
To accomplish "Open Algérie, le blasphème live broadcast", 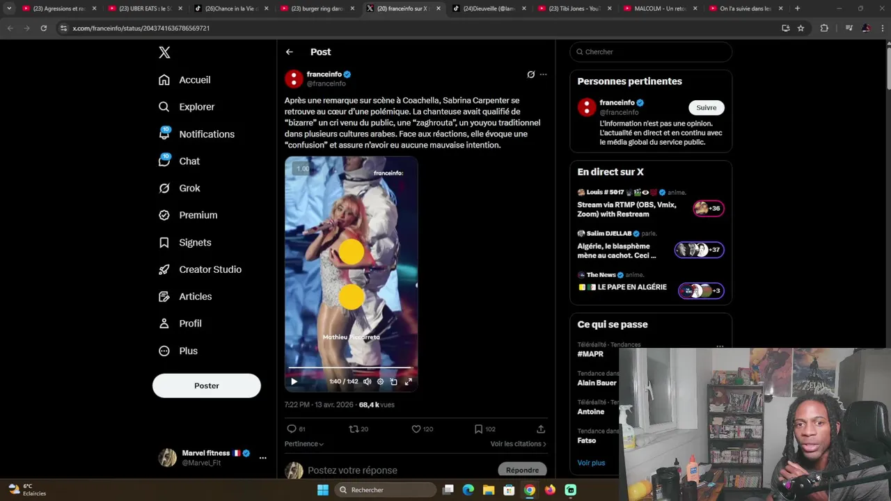I will click(651, 245).
